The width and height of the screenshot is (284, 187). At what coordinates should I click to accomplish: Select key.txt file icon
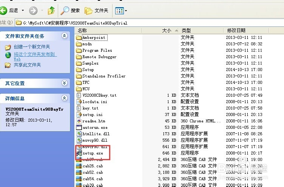point(79,108)
